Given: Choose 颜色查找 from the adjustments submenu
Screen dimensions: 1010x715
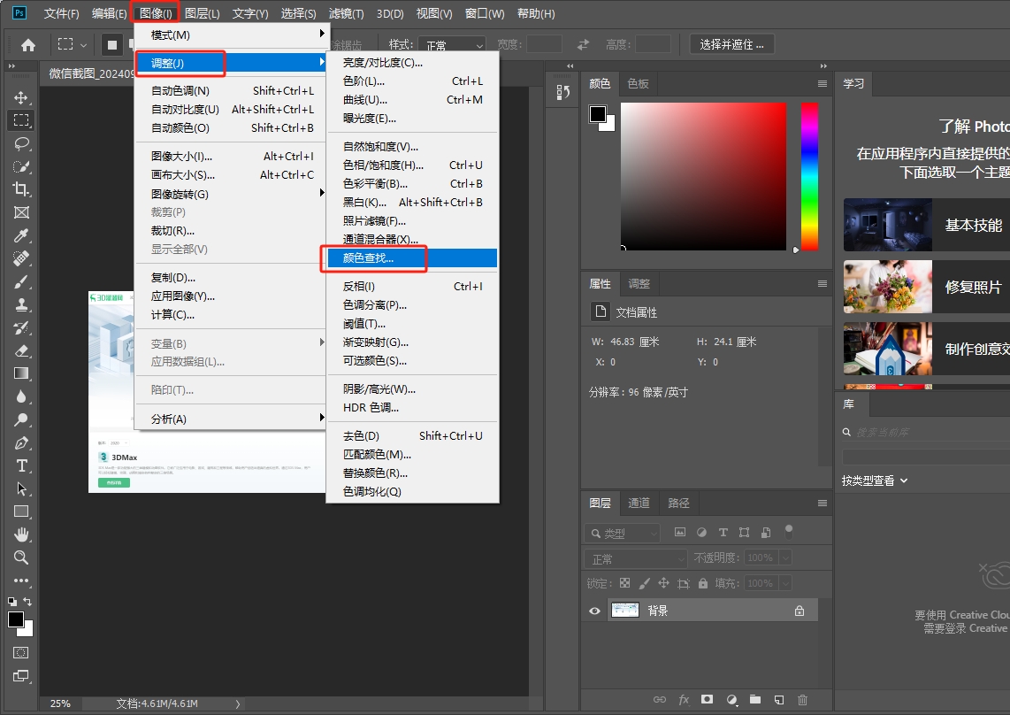Looking at the screenshot, I should [x=369, y=258].
